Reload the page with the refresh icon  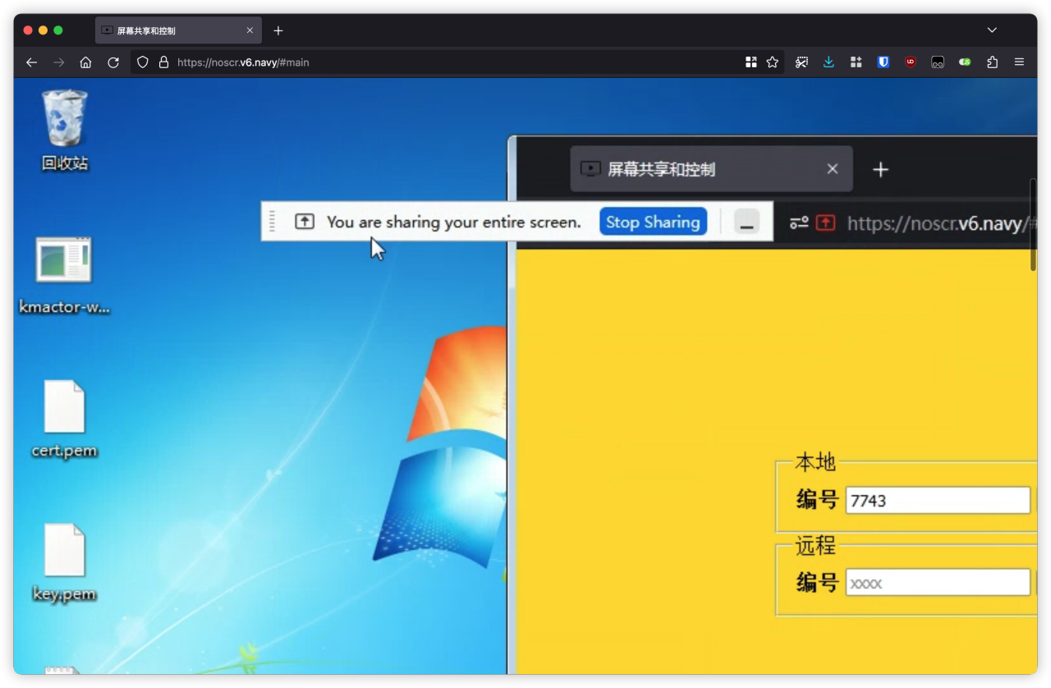113,62
